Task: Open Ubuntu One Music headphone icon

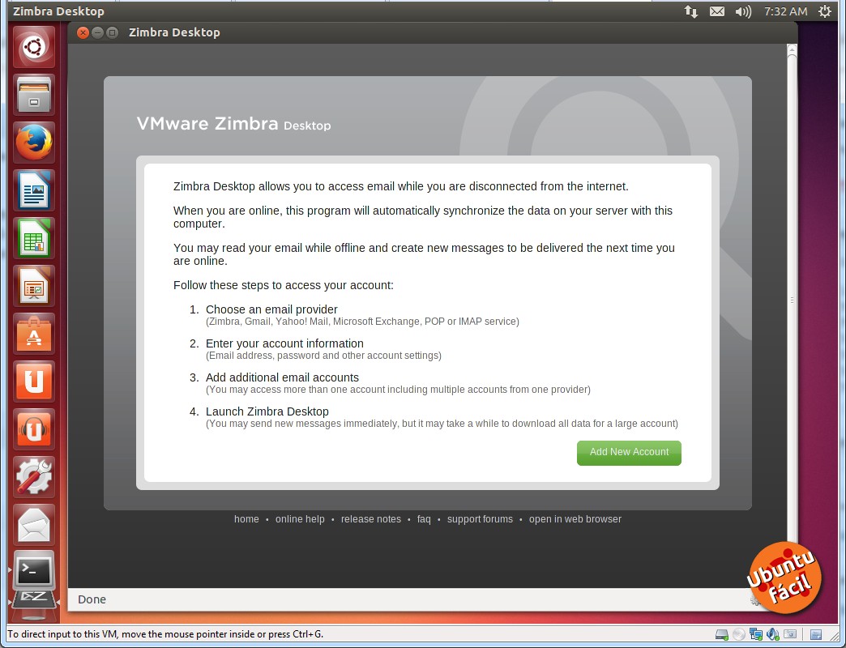Action: [34, 429]
